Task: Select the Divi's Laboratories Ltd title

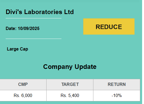Action: [x=40, y=12]
